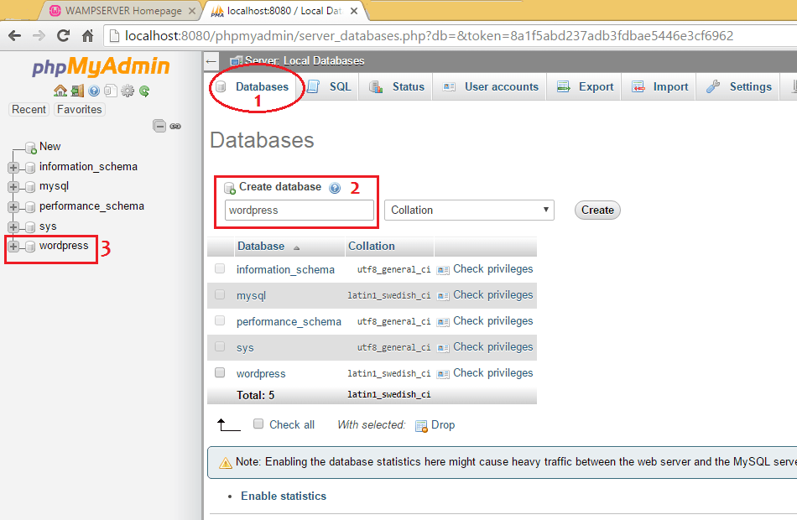
Task: Click the browser forward arrow
Action: pos(39,35)
